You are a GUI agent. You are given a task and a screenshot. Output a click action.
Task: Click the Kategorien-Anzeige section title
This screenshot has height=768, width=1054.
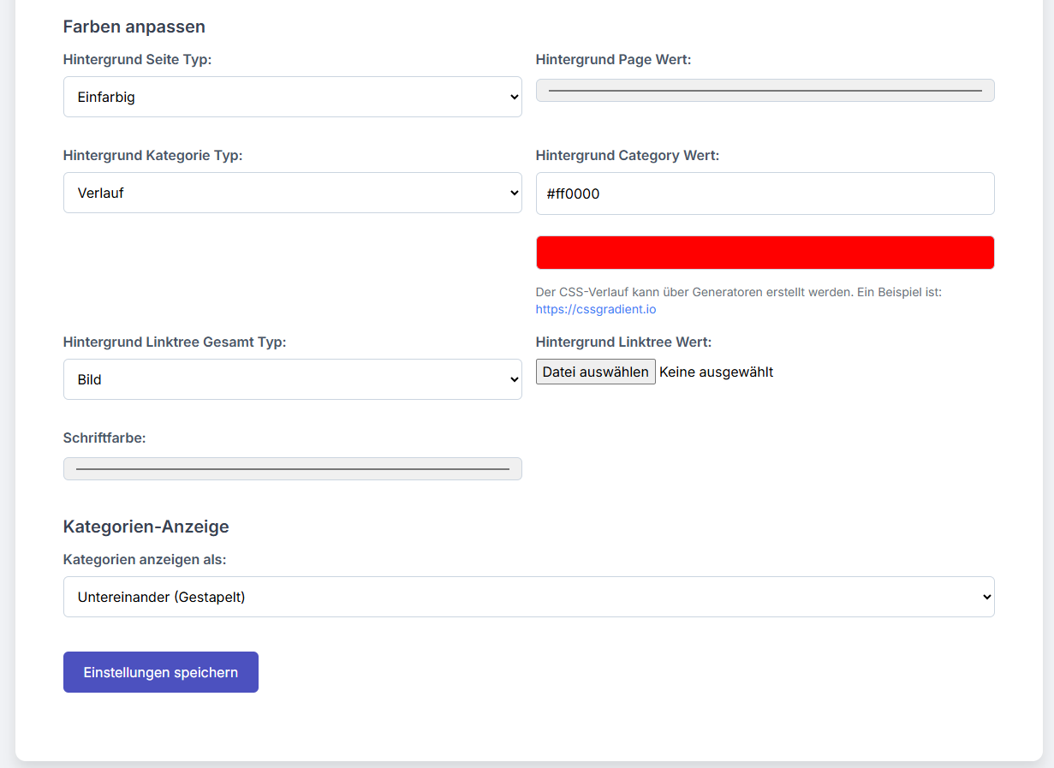pyautogui.click(x=145, y=526)
